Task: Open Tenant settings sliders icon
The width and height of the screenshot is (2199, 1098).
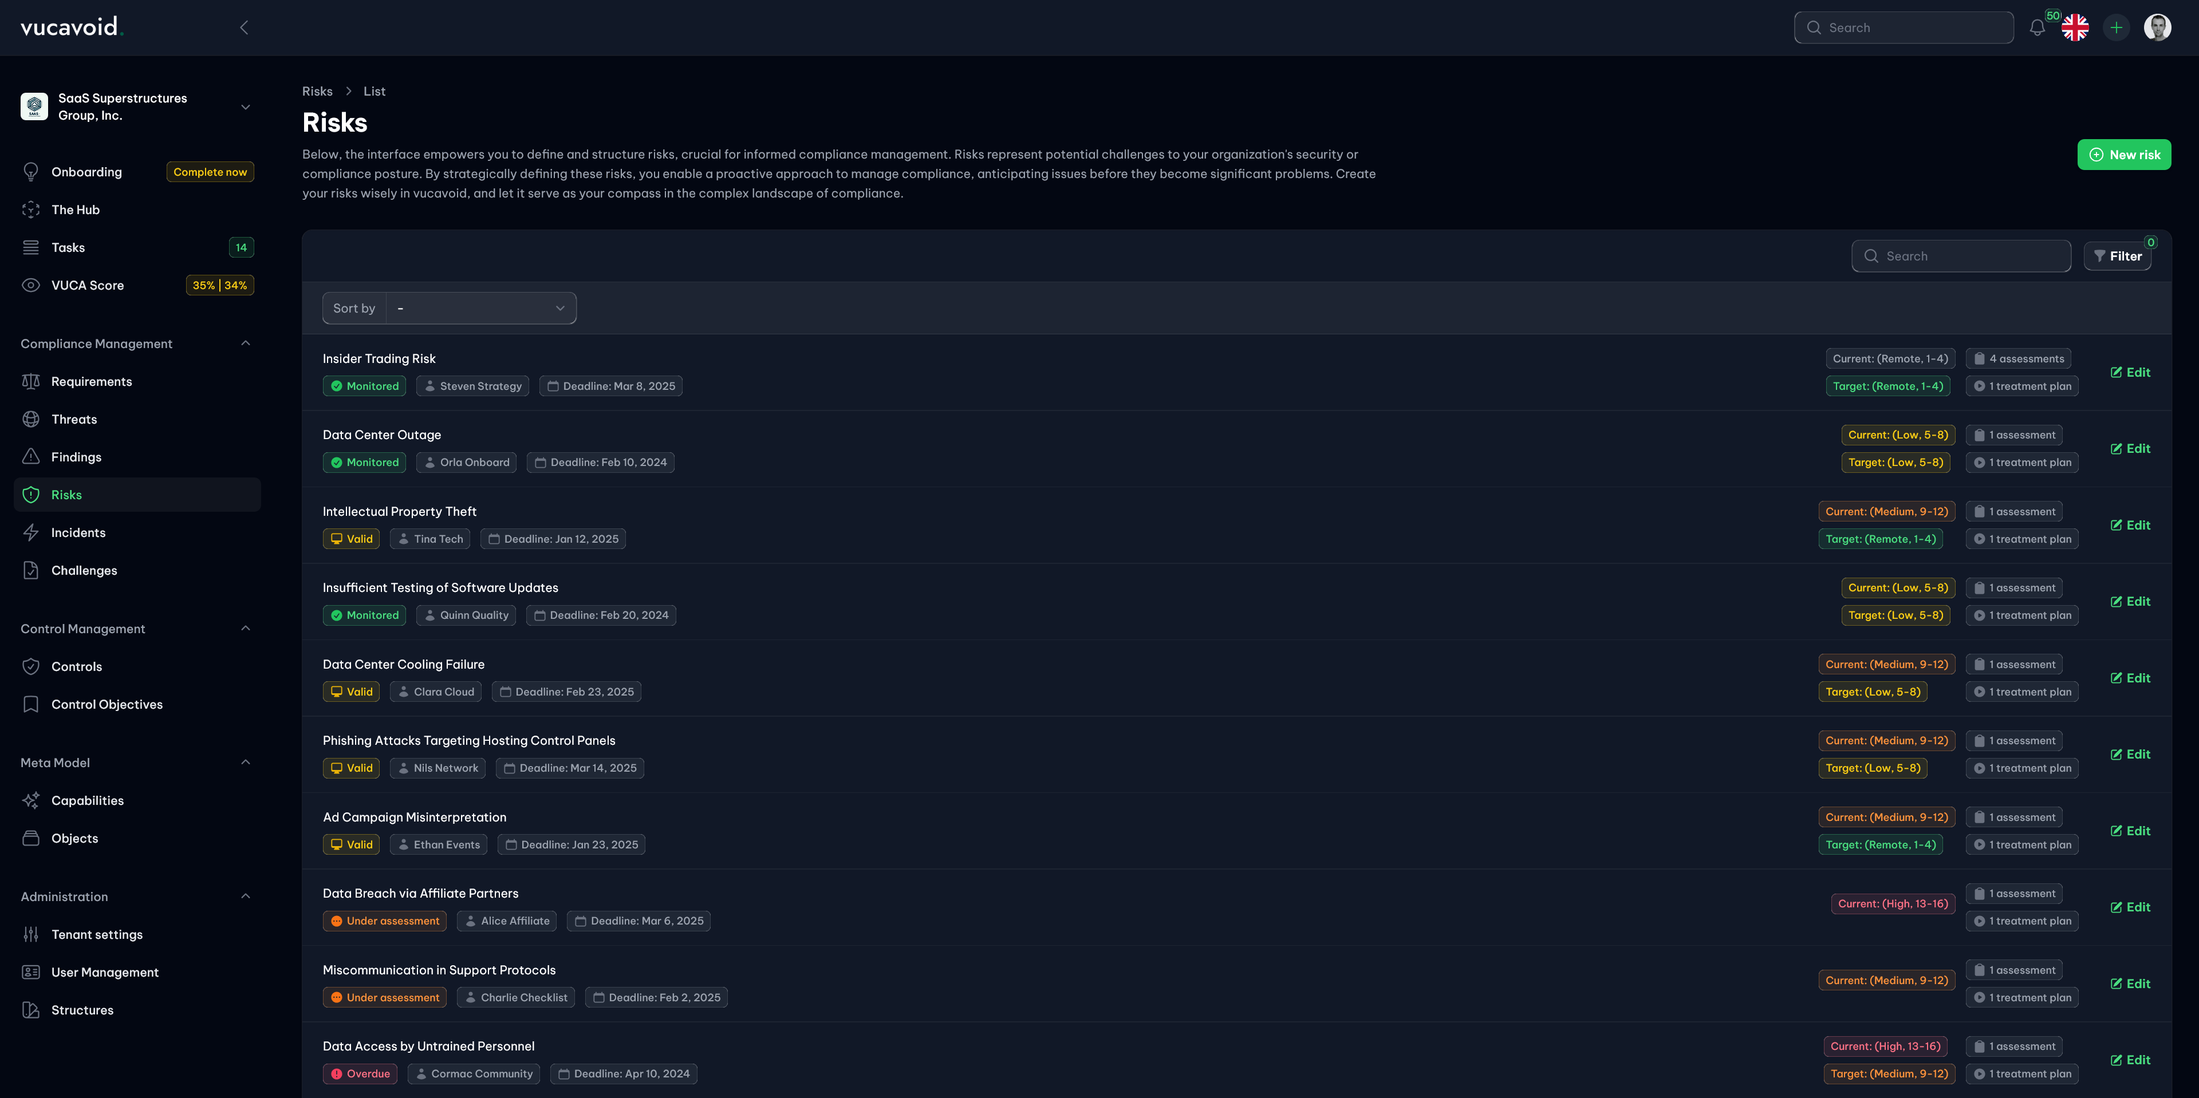Action: (31, 934)
